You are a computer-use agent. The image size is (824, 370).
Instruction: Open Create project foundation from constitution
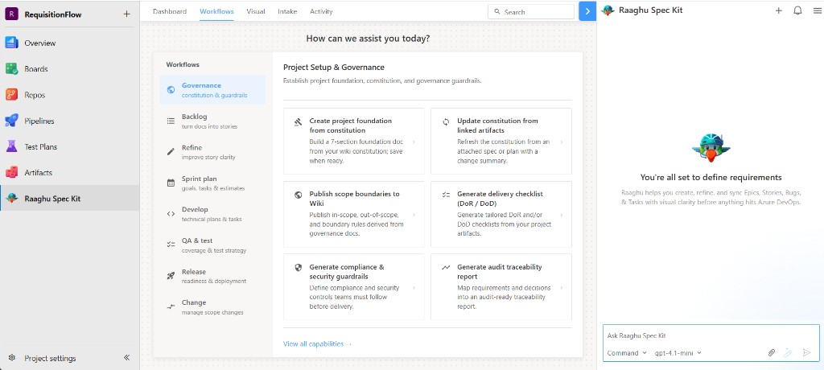[354, 142]
